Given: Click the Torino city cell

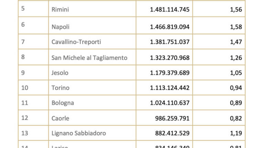Looking at the screenshot, I should (x=92, y=88).
